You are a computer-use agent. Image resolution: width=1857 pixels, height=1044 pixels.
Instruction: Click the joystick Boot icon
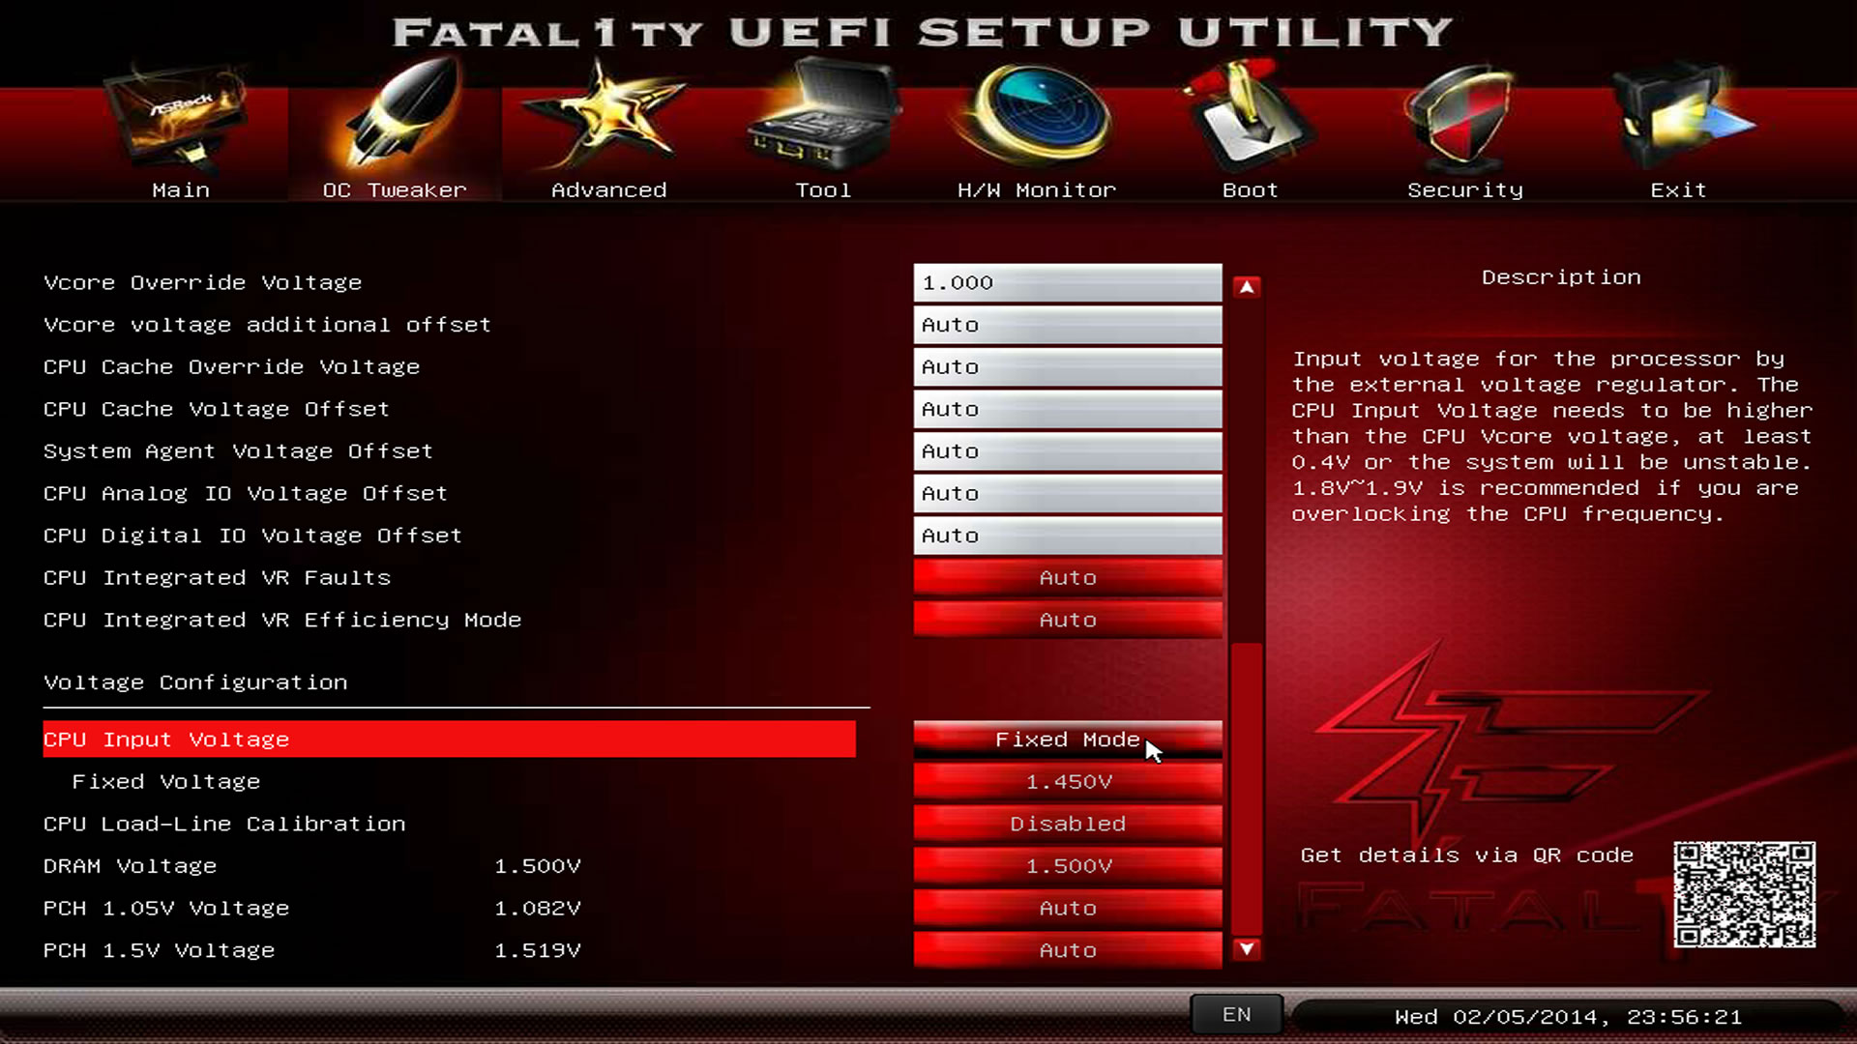click(x=1250, y=116)
